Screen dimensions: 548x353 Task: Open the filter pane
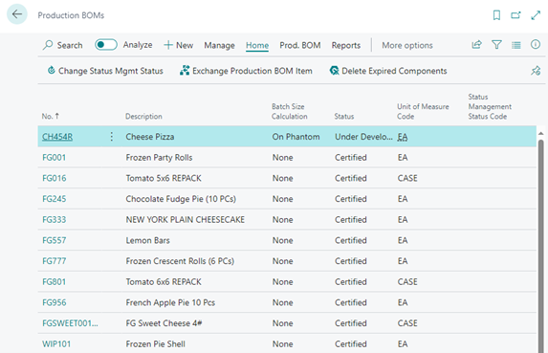click(x=496, y=45)
